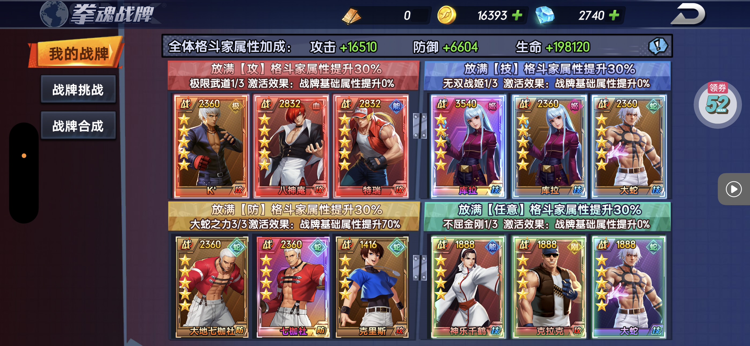
Task: Open the 领券 coupon badge
Action: pos(718,104)
